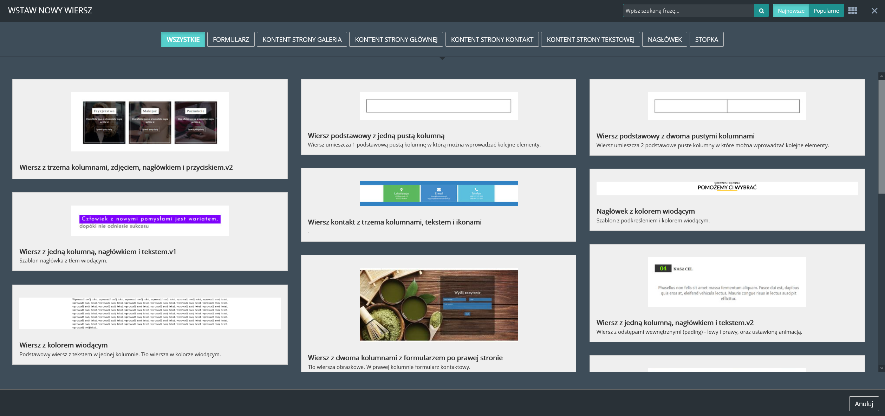Select the WSZYSTKIE category tab
The width and height of the screenshot is (885, 416).
point(183,39)
